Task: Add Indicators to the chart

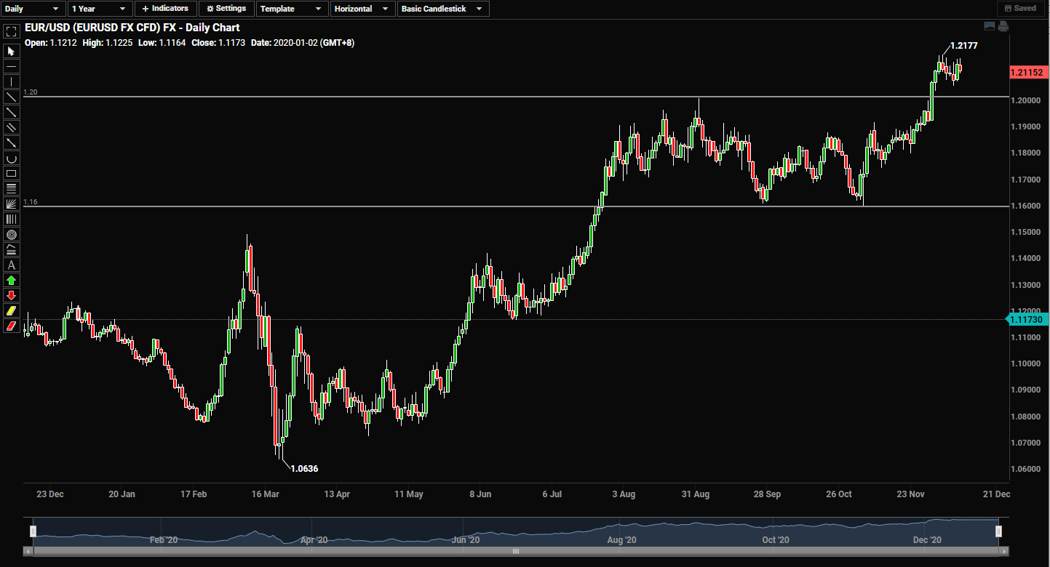Action: (165, 9)
